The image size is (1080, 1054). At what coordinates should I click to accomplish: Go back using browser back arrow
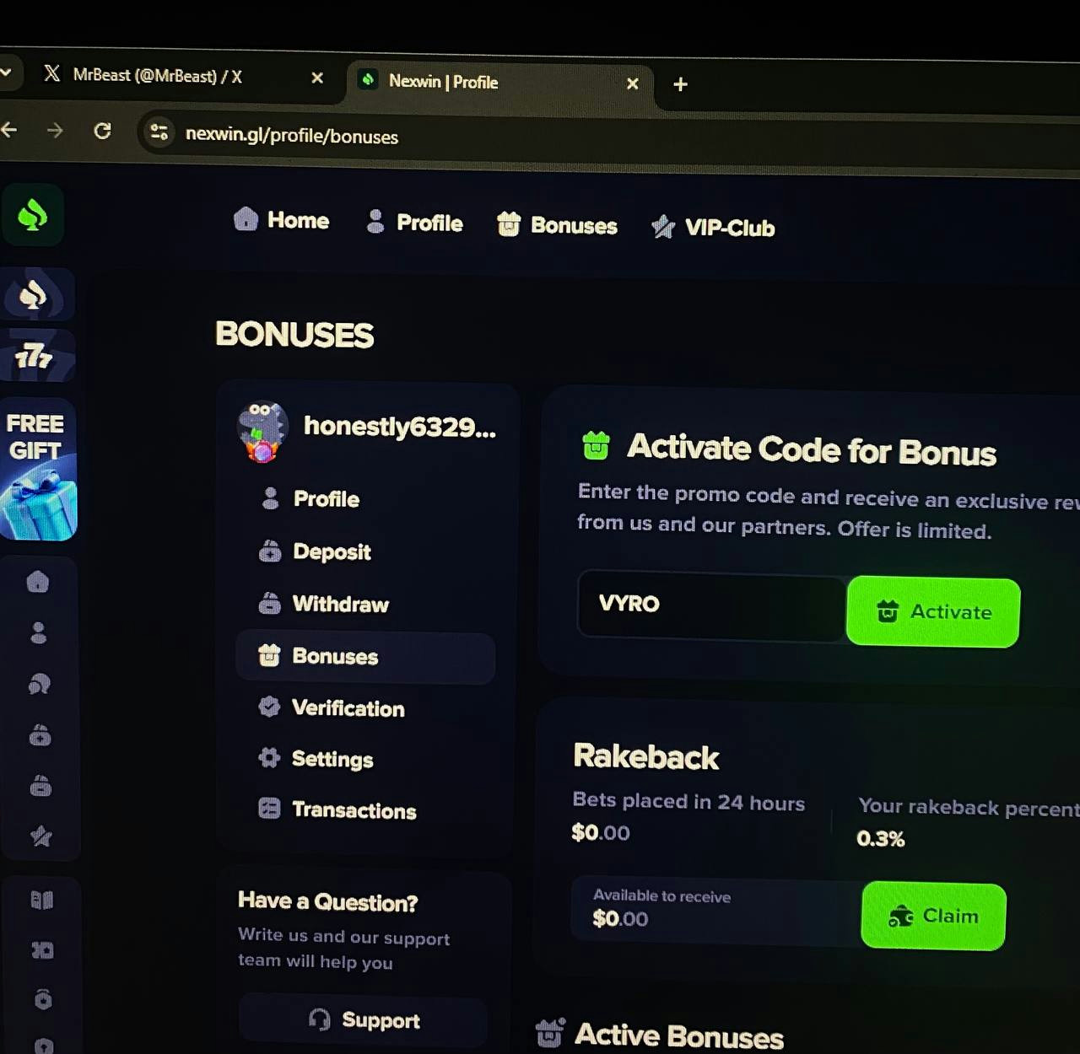point(8,129)
